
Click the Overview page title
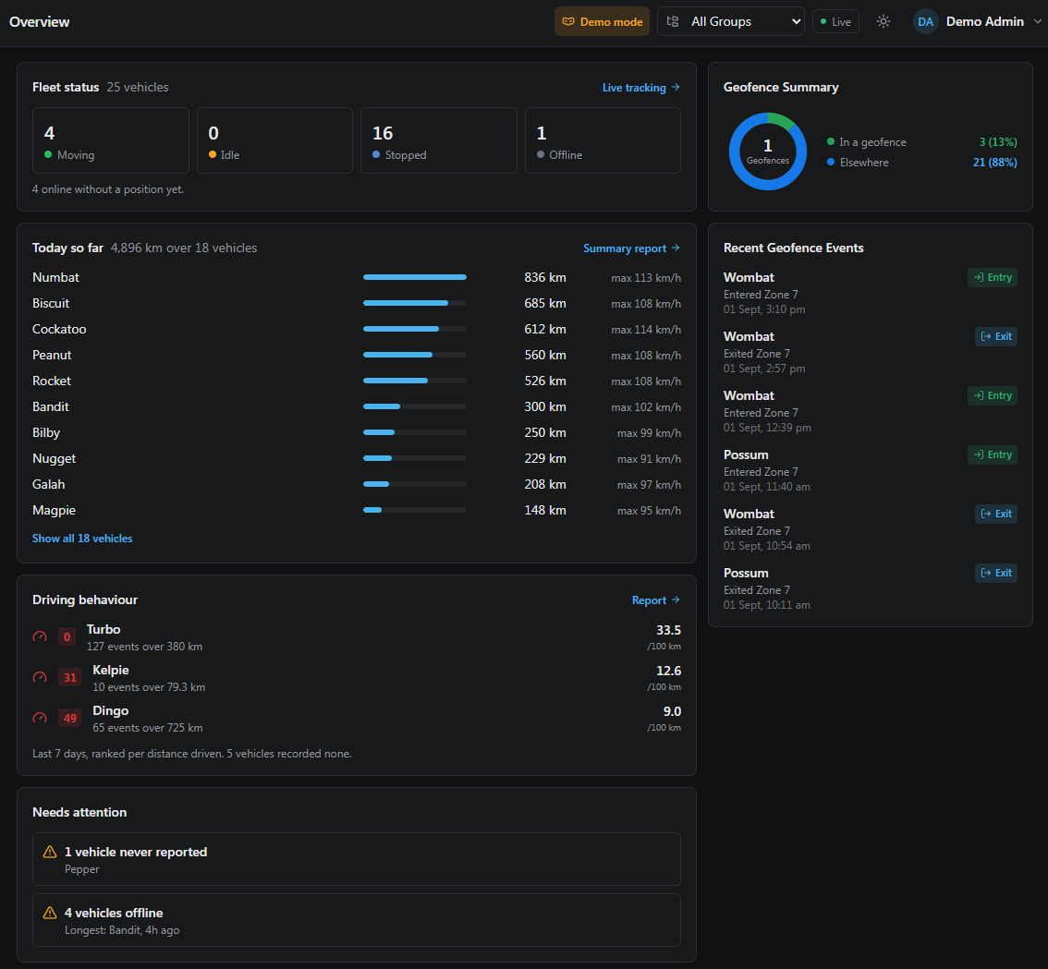pyautogui.click(x=39, y=21)
